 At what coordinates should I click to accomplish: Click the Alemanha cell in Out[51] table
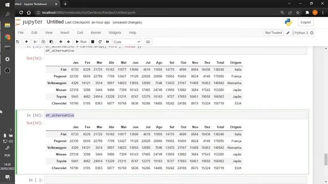(234, 83)
